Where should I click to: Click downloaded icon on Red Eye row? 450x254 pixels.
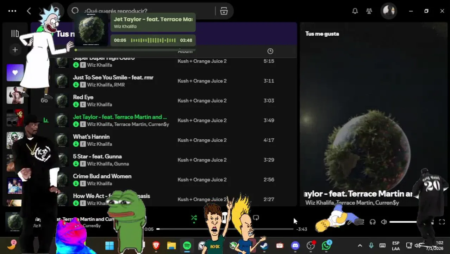pyautogui.click(x=76, y=104)
